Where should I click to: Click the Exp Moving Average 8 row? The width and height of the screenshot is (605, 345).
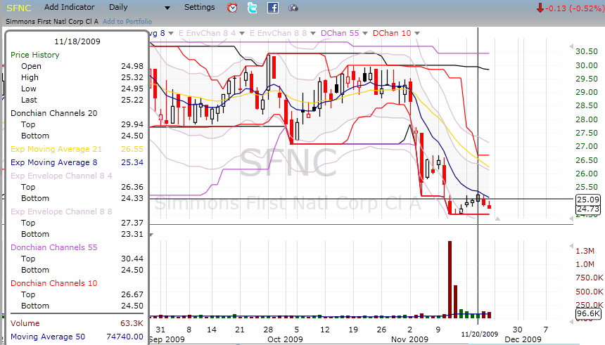(77, 163)
